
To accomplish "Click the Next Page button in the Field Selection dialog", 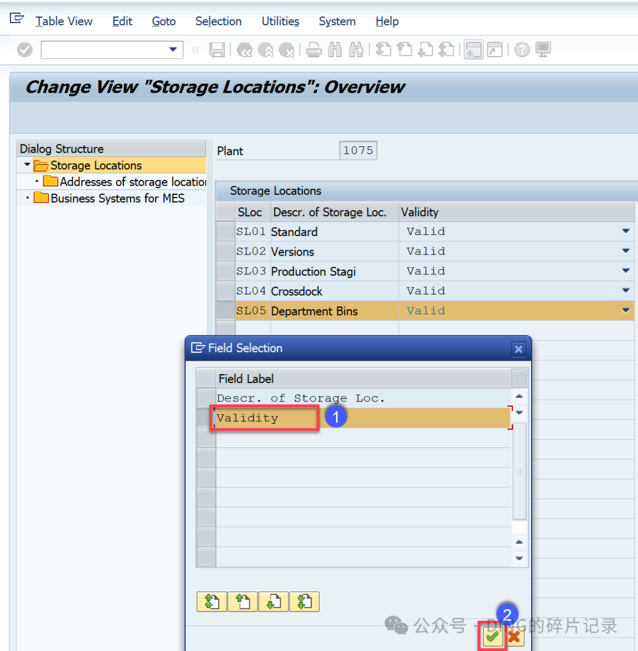I will click(x=274, y=601).
